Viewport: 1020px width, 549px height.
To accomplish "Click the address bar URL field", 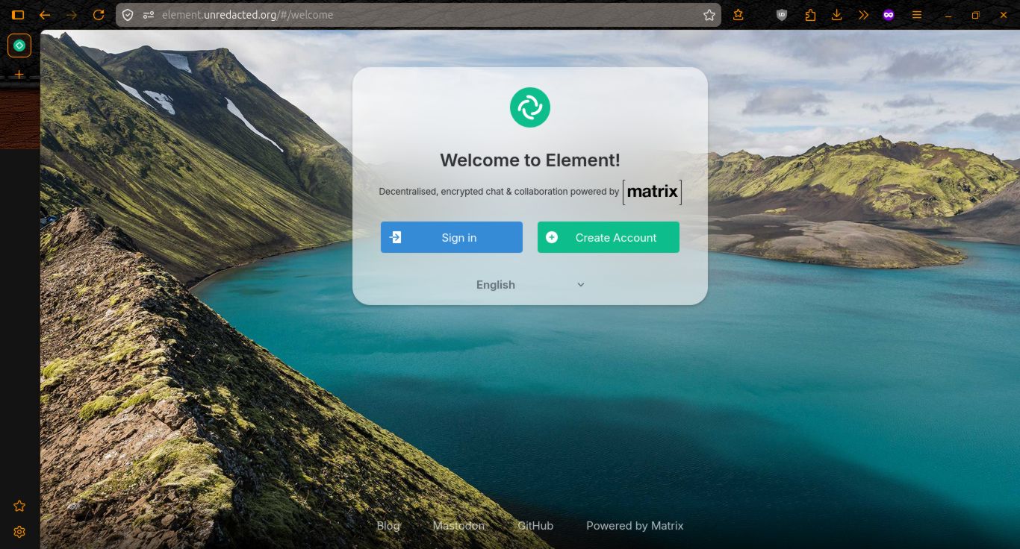I will (418, 15).
